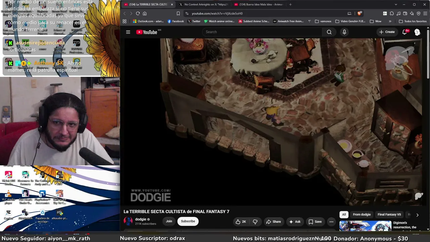Launch CapCut desktop shortcut
Viewport: 430px width, 242px height.
pyautogui.click(x=9, y=215)
